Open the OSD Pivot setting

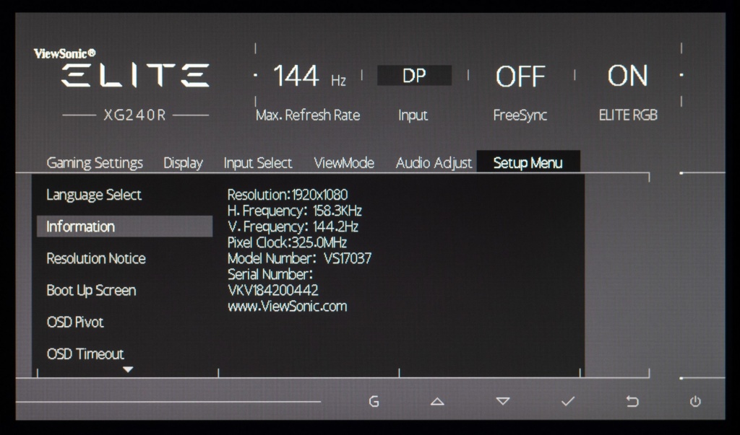[75, 322]
